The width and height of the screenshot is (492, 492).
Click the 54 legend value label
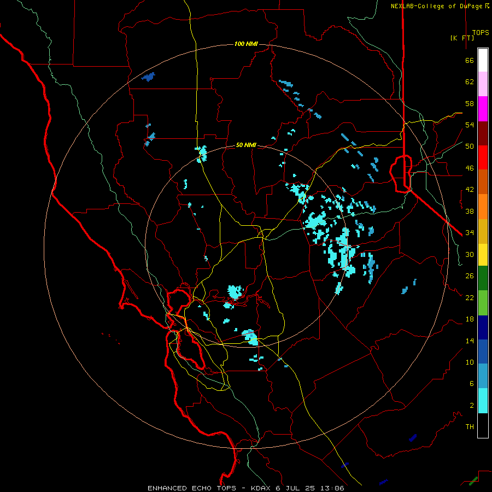(470, 125)
